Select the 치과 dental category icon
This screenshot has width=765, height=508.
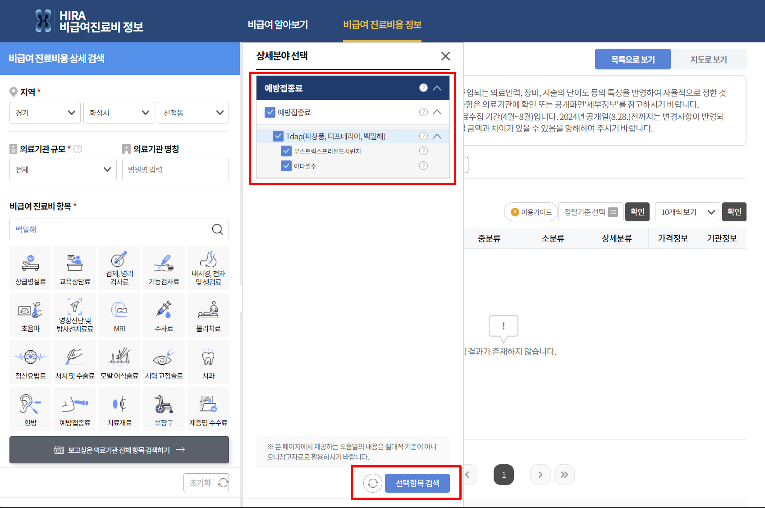(x=208, y=361)
